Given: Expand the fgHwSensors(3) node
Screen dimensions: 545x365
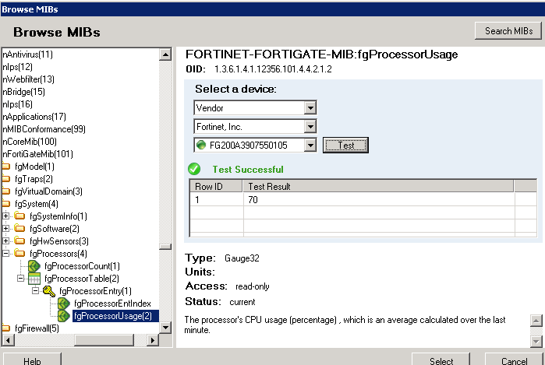Looking at the screenshot, I should (5, 240).
